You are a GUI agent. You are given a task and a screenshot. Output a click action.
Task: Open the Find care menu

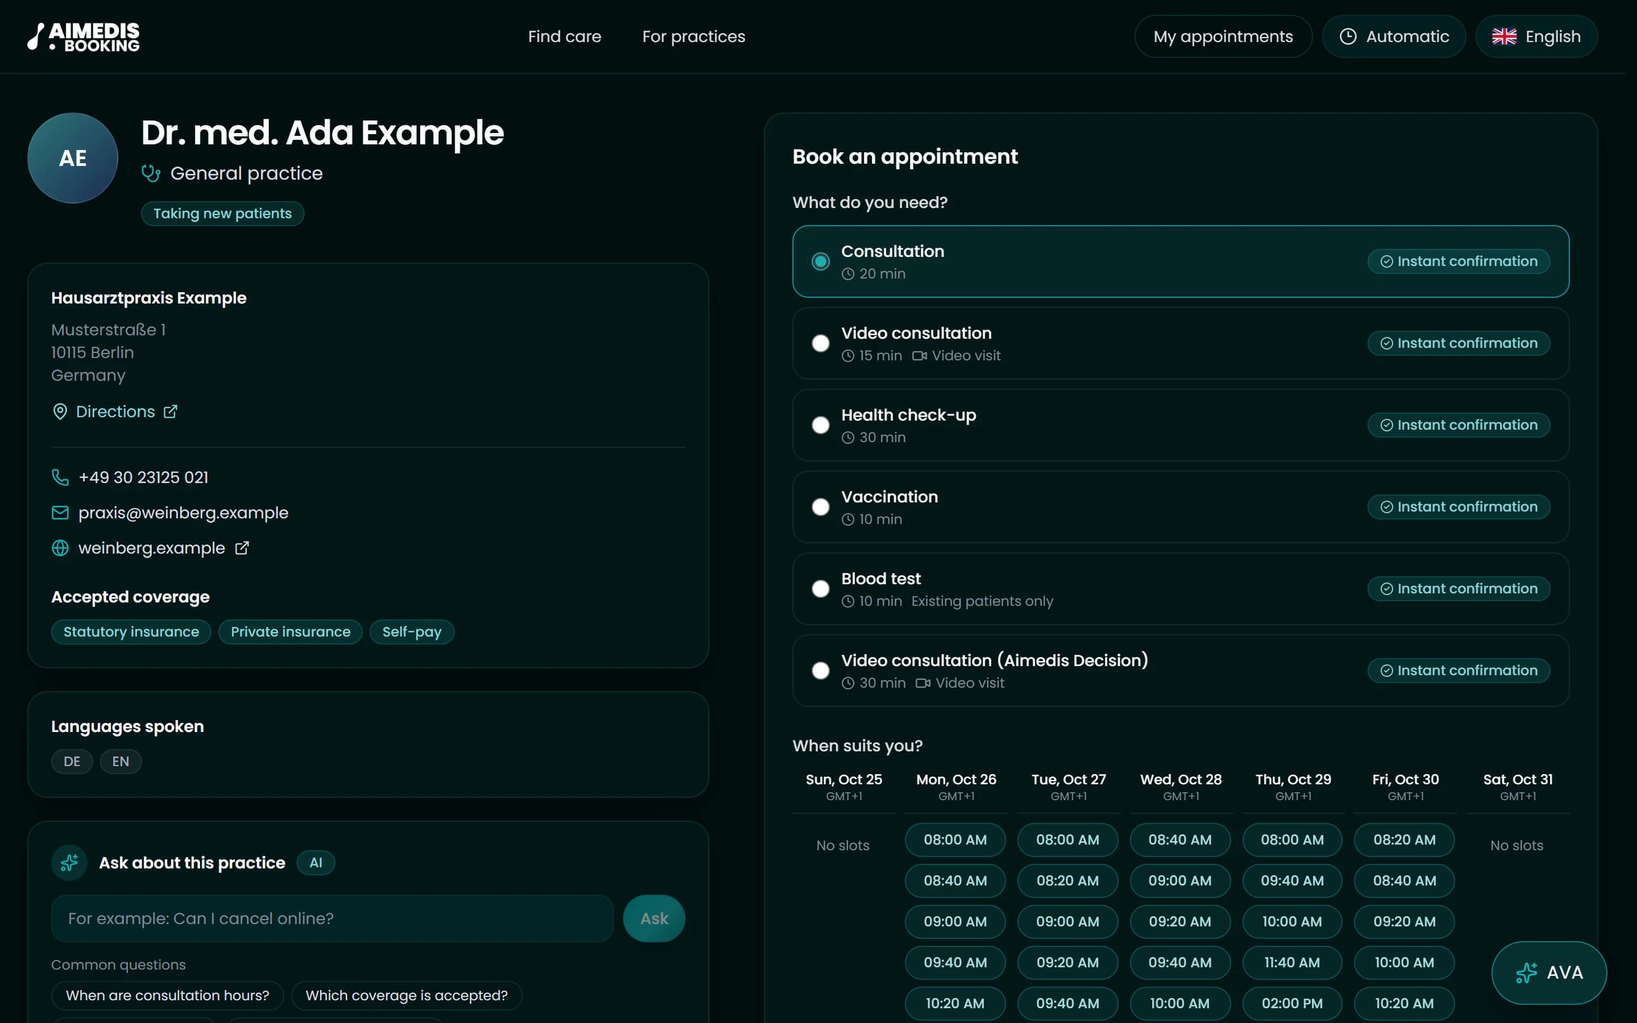pyautogui.click(x=564, y=36)
